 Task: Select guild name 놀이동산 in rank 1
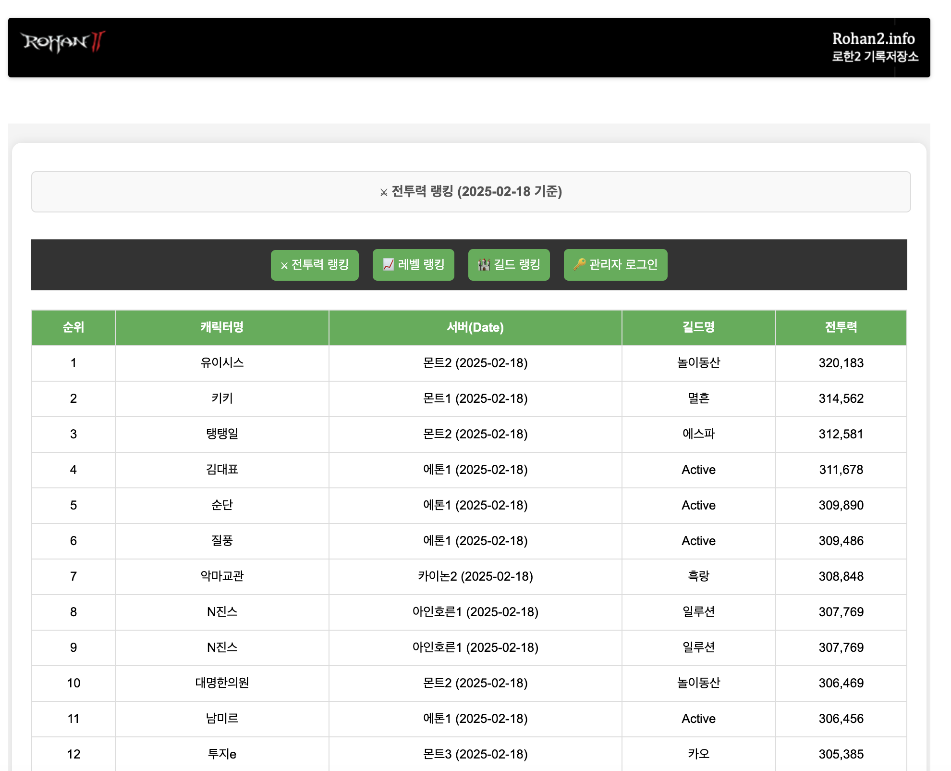pos(698,363)
